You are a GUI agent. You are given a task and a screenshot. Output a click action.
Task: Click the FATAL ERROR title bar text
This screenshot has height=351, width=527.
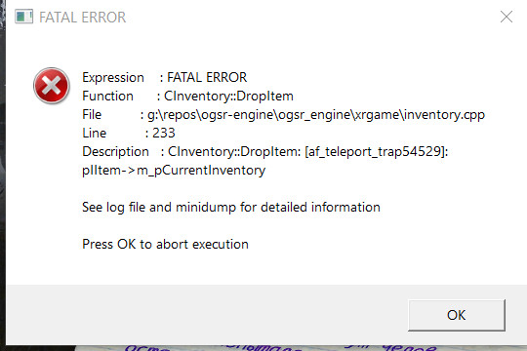pos(83,18)
